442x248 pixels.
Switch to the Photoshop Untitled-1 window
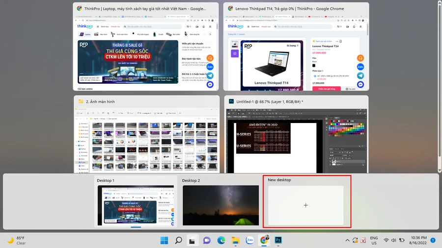click(x=296, y=134)
